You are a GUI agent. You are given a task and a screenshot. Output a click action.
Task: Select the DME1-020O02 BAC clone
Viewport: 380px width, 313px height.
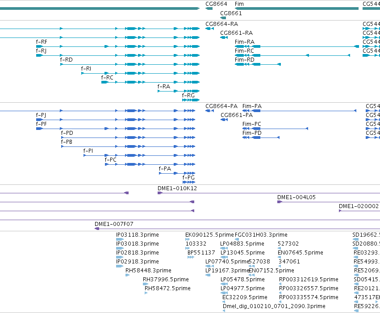pos(359,211)
